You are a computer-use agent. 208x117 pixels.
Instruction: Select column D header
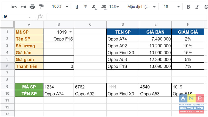point(123,24)
